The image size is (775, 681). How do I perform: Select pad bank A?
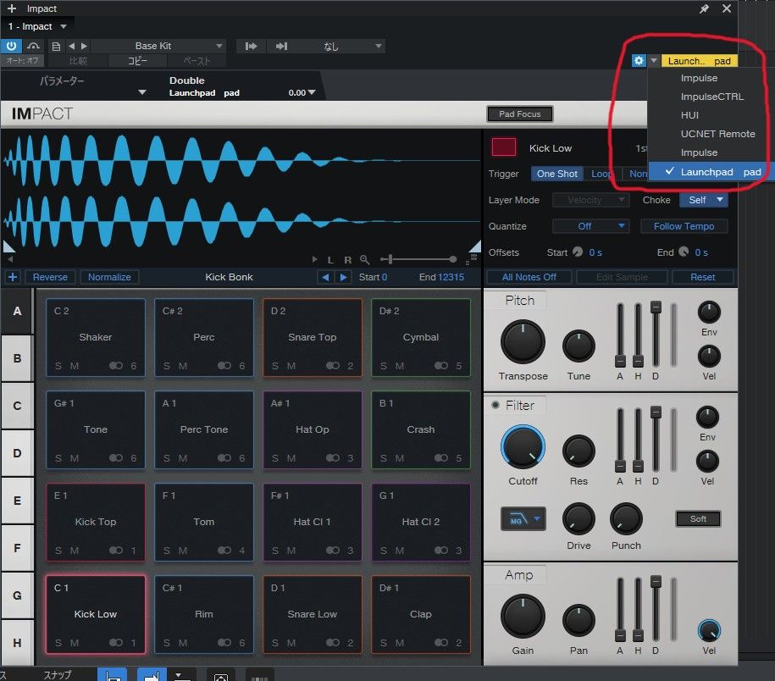(x=17, y=311)
